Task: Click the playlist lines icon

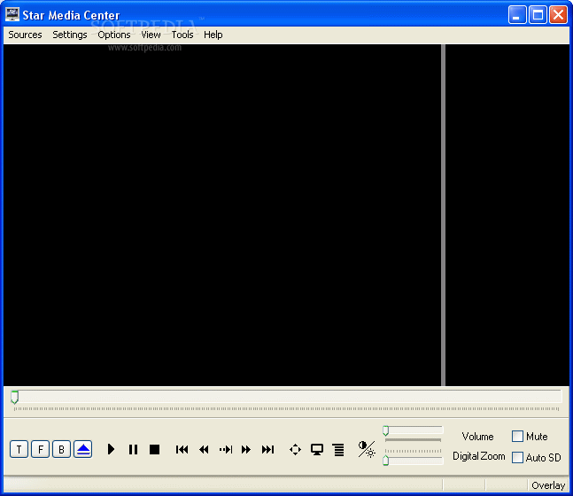Action: [x=339, y=450]
